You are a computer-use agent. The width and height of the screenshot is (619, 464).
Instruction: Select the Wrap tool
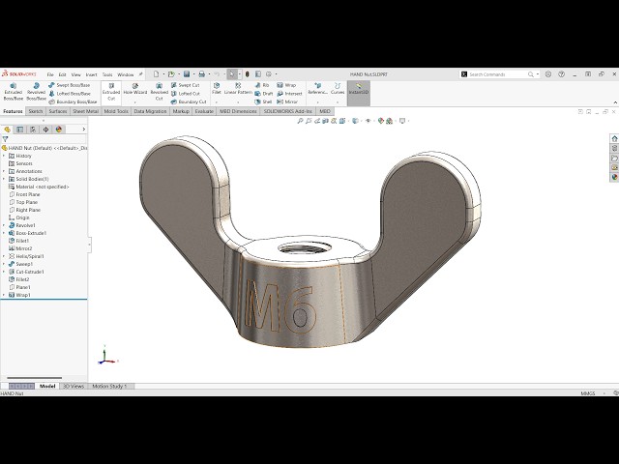tap(286, 85)
